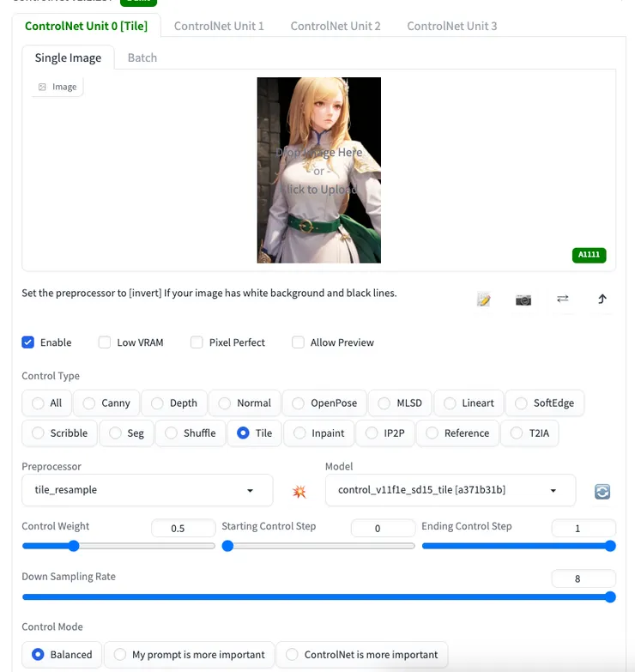Choose ControlNet is more important
This screenshot has width=635, height=672.
click(361, 655)
